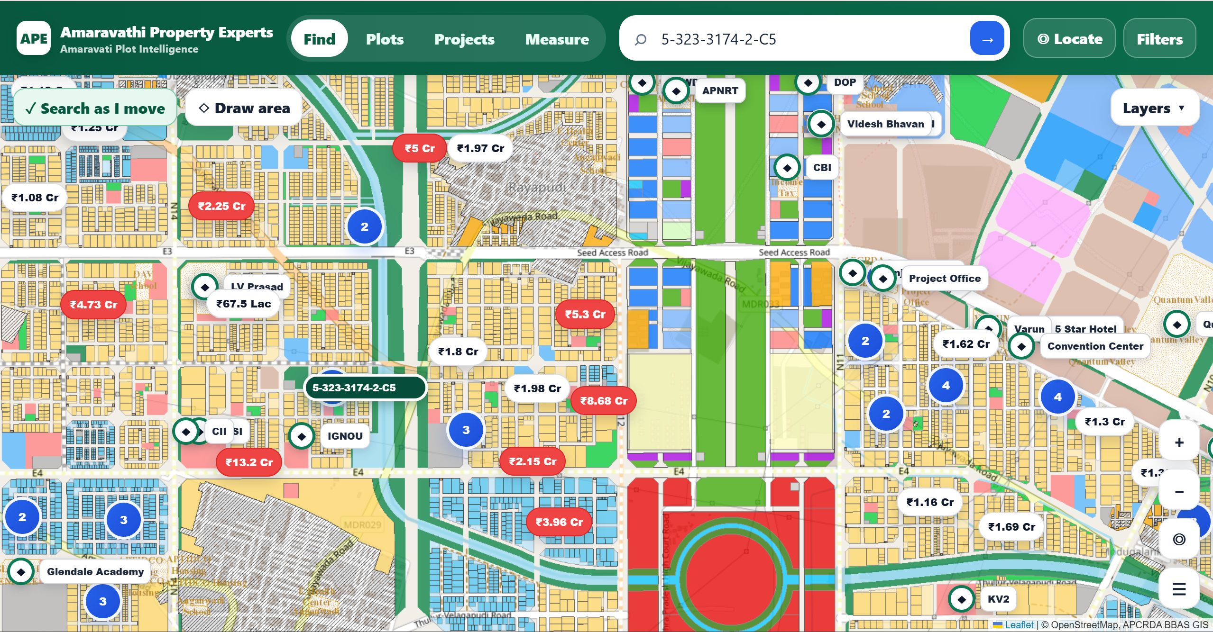Expand the Layers dropdown
This screenshot has height=632, width=1213.
pyautogui.click(x=1153, y=108)
